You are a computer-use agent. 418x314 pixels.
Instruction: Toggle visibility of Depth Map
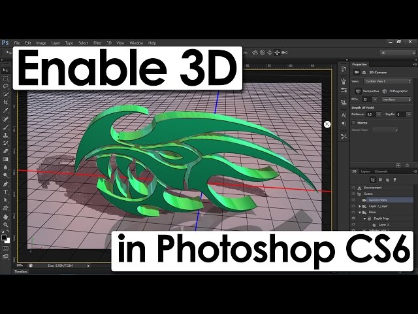click(353, 218)
